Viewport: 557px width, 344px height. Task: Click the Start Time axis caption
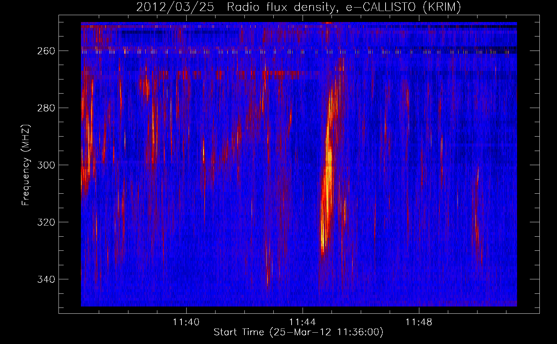pos(298,332)
